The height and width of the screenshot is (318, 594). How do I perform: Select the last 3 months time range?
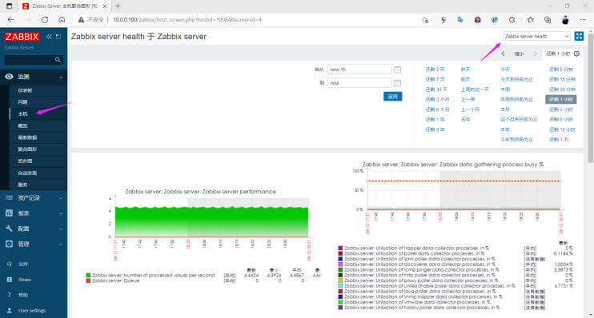pos(437,99)
